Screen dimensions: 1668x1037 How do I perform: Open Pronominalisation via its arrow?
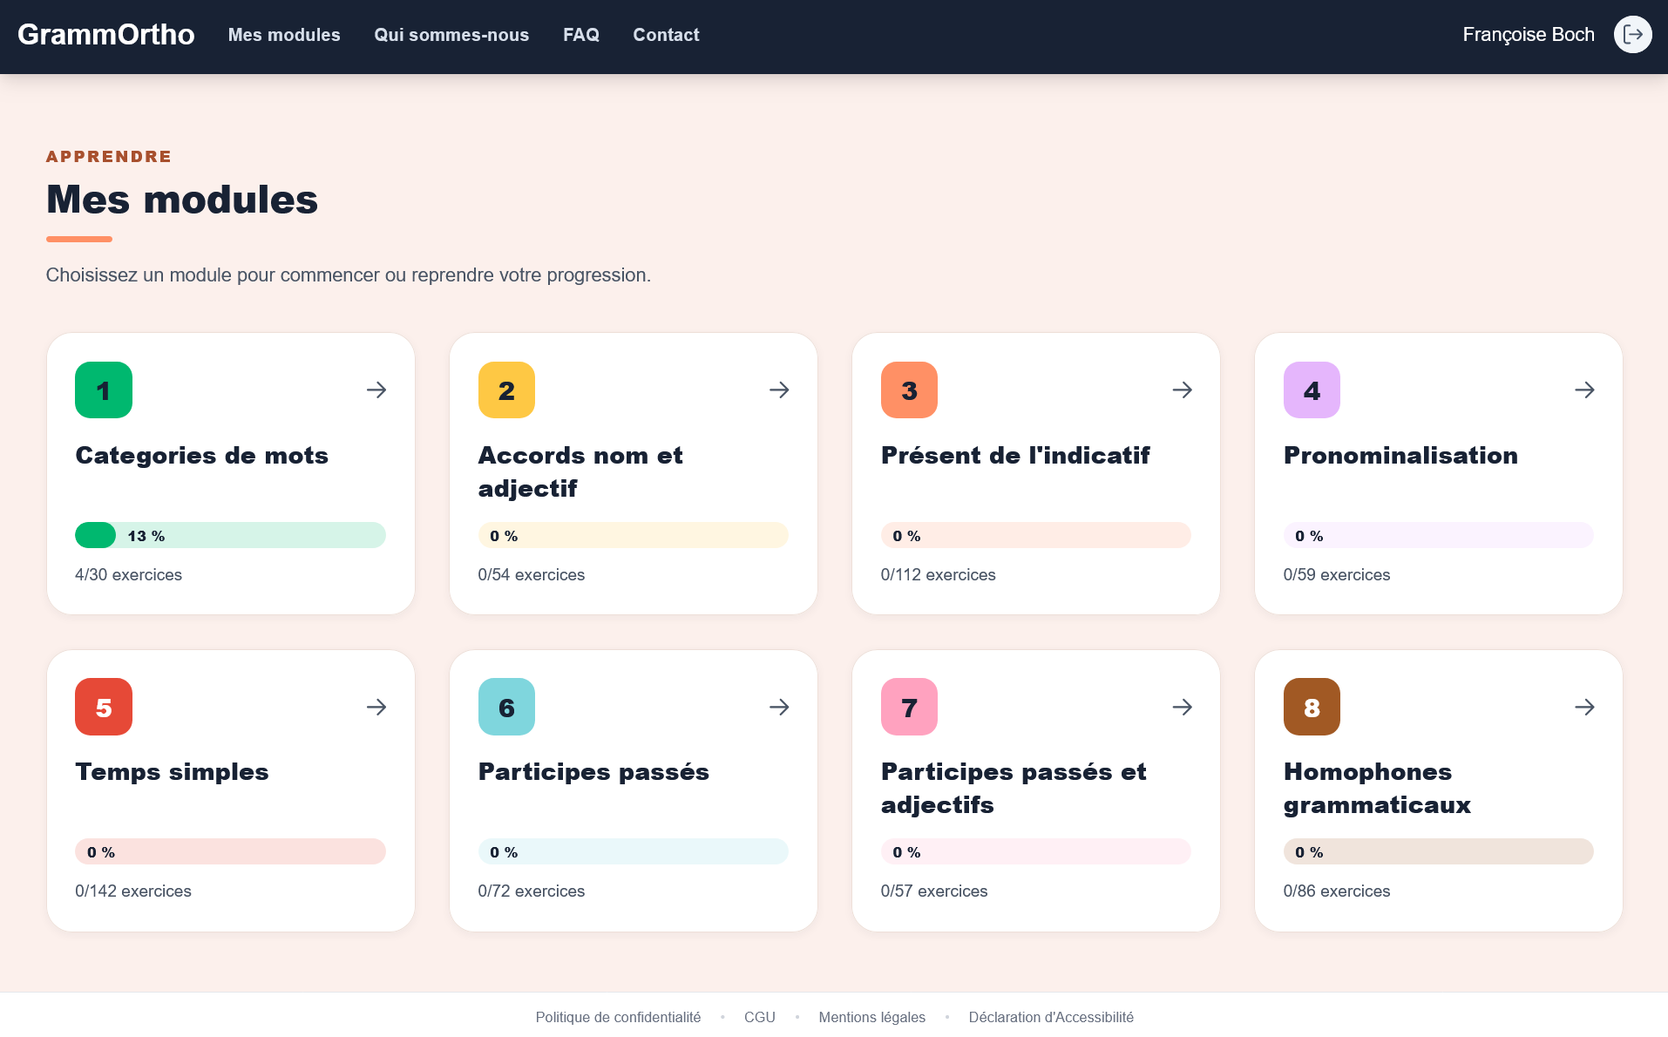(1584, 390)
